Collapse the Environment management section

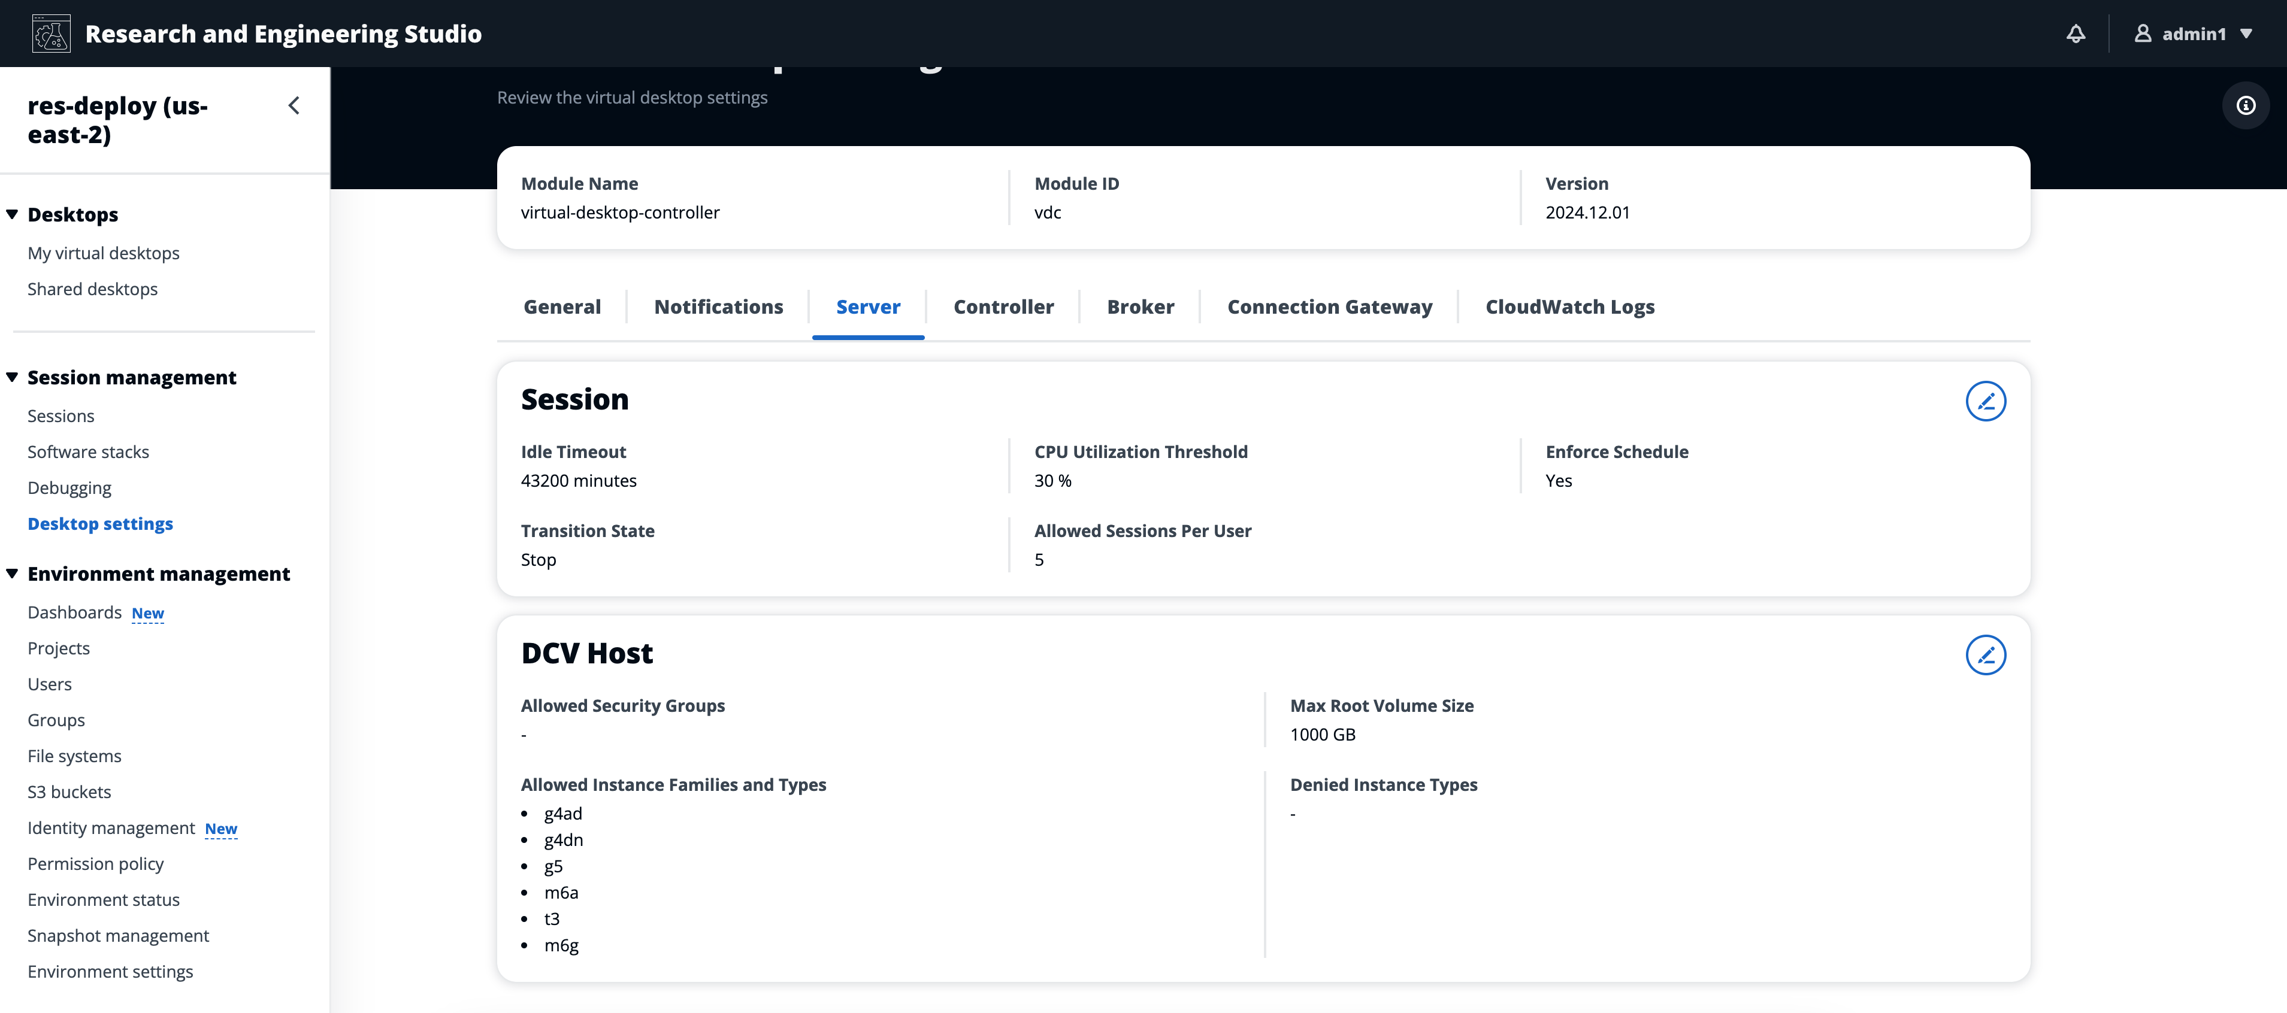click(11, 573)
